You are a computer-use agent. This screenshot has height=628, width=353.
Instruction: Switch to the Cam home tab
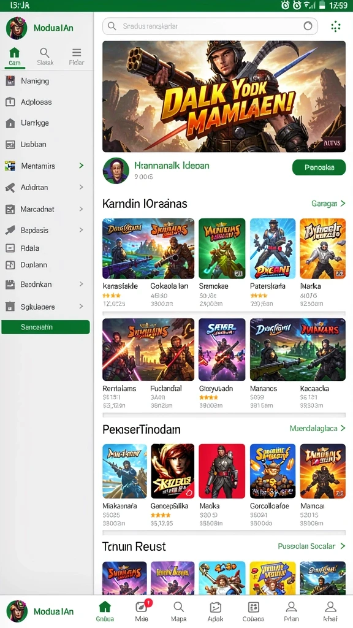(x=15, y=57)
